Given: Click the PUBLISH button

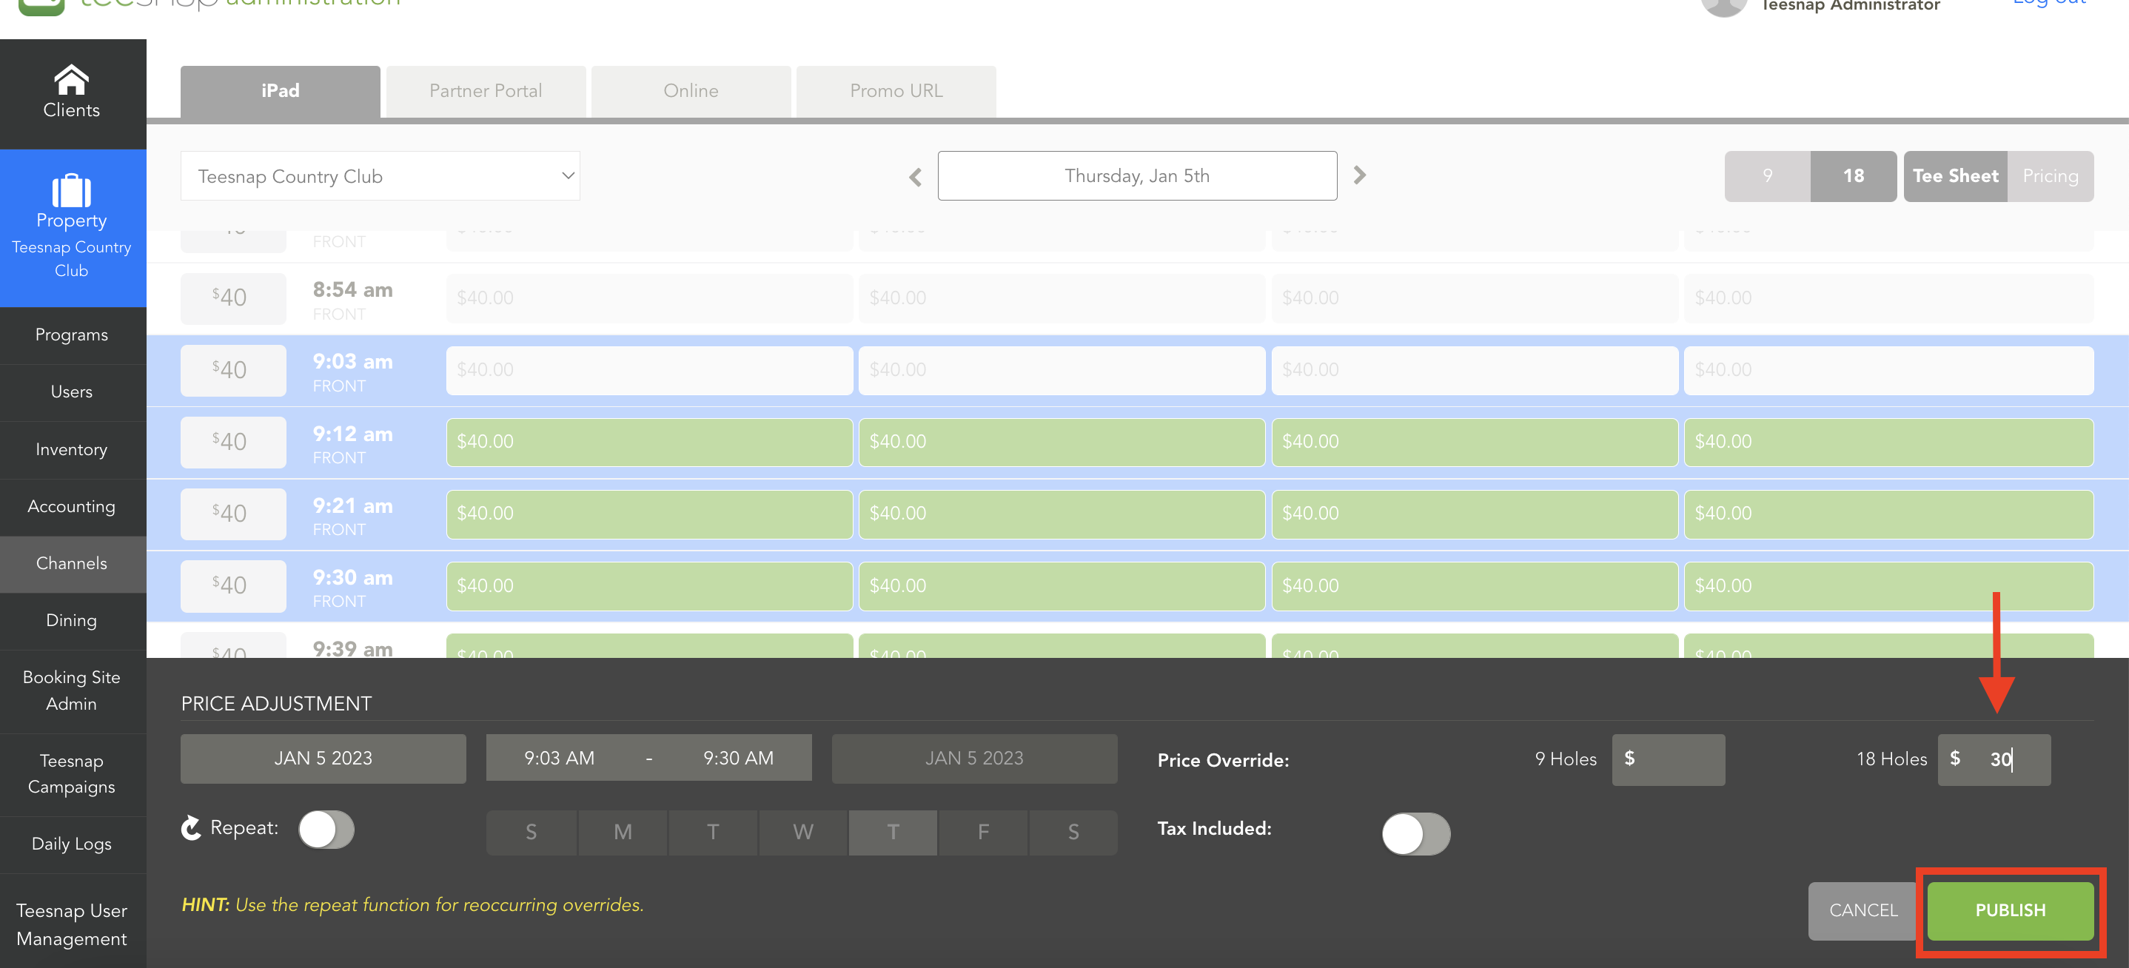Looking at the screenshot, I should pos(2010,910).
